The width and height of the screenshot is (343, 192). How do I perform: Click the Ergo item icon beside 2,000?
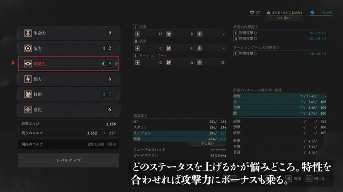(x=90, y=145)
